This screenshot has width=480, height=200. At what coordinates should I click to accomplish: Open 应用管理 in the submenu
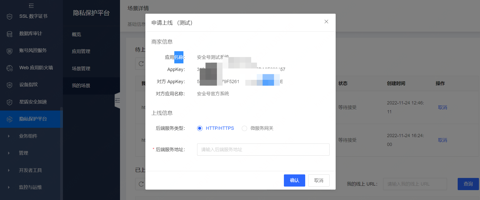81,51
